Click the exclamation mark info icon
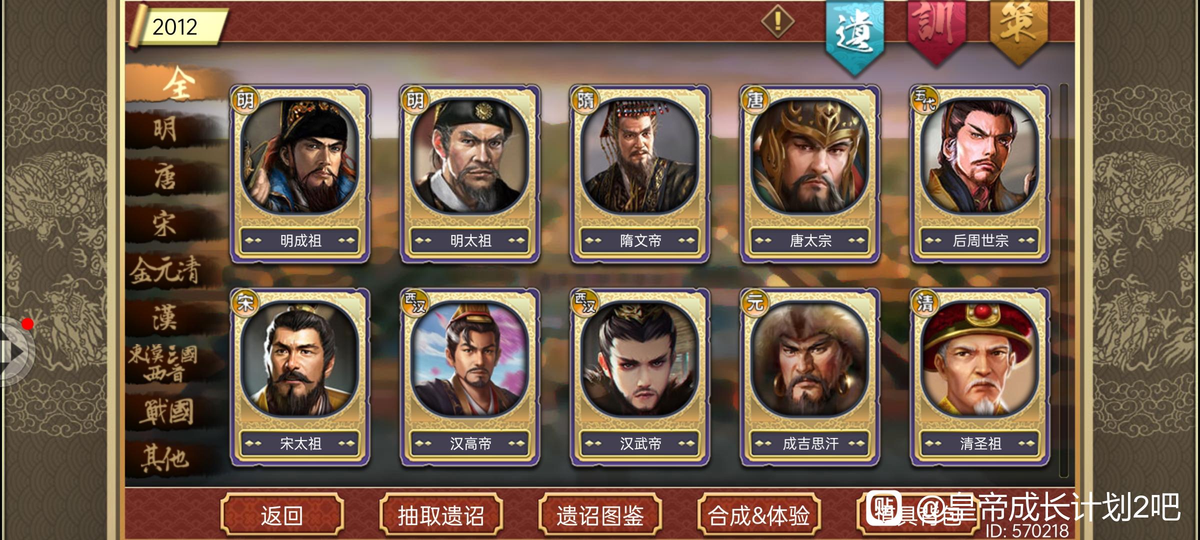This screenshot has height=540, width=1200. pos(777,21)
